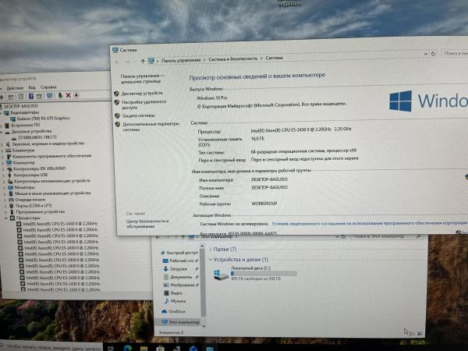Click the Контроллеры USB category icon
The image size is (468, 351).
tap(9, 175)
